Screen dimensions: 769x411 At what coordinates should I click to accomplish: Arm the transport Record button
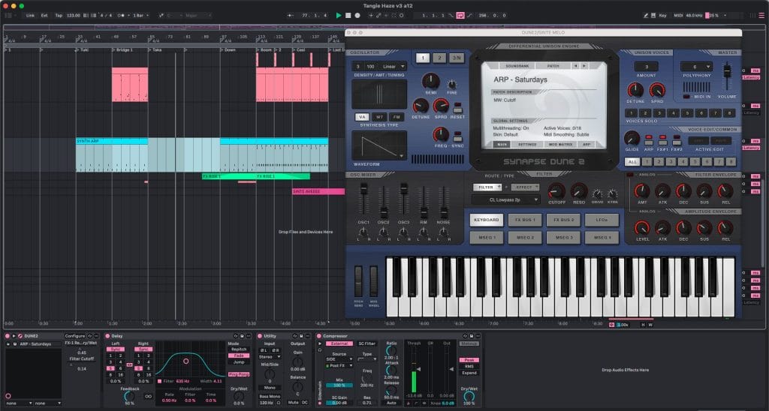(357, 15)
